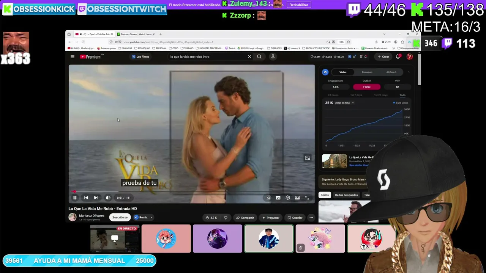This screenshot has height=273, width=486.
Task: Expand the Remix dropdown
Action: (x=144, y=217)
